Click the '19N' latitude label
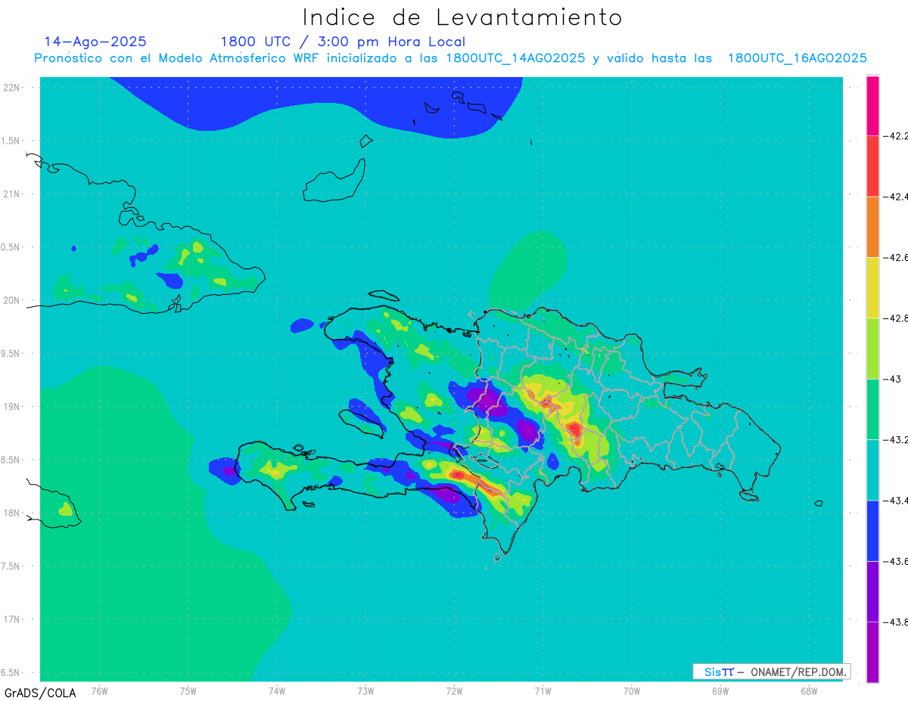 [13, 406]
